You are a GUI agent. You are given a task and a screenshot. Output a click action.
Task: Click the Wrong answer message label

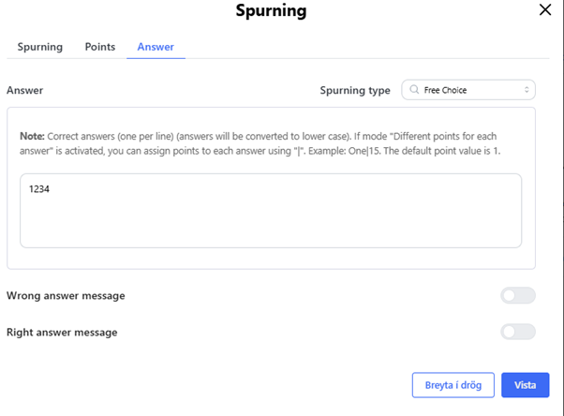pyautogui.click(x=66, y=296)
